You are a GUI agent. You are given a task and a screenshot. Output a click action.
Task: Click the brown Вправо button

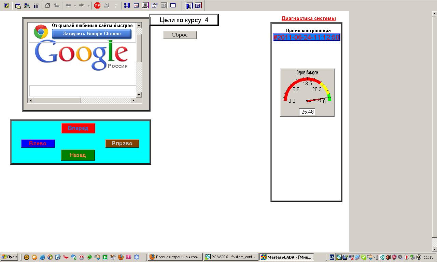(x=122, y=144)
